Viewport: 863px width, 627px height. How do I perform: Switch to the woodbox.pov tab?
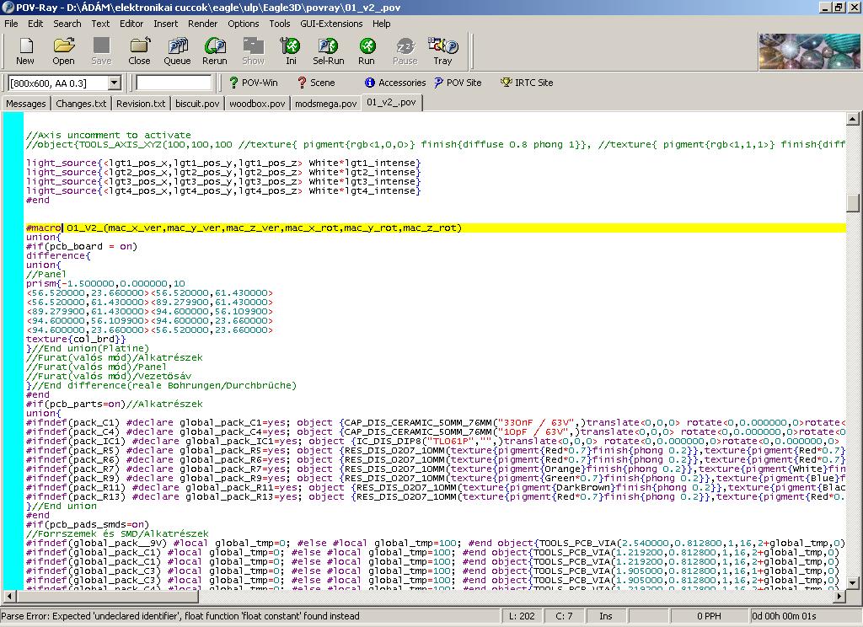point(257,104)
